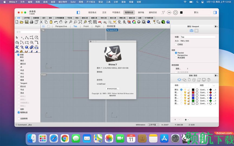The height and width of the screenshot is (146, 234).
Task: Toggle the 锁定格点 button
Action: (x=92, y=12)
